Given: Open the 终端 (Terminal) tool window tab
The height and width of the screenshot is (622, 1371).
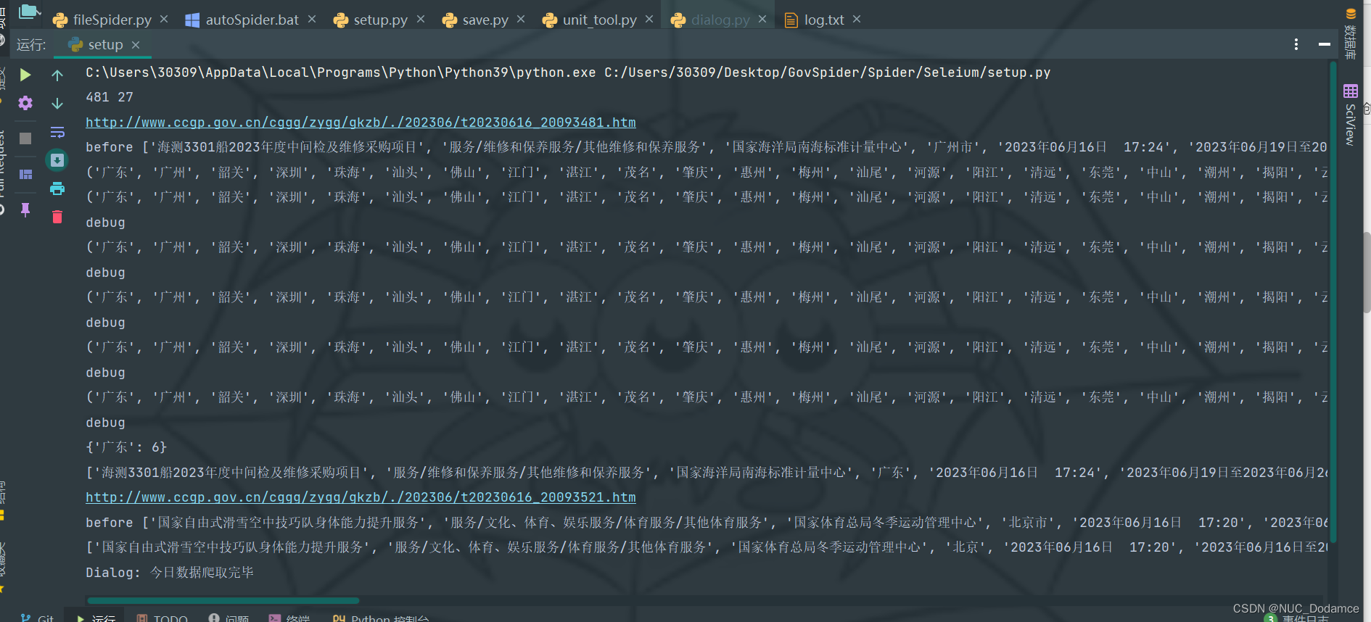Looking at the screenshot, I should click(289, 618).
